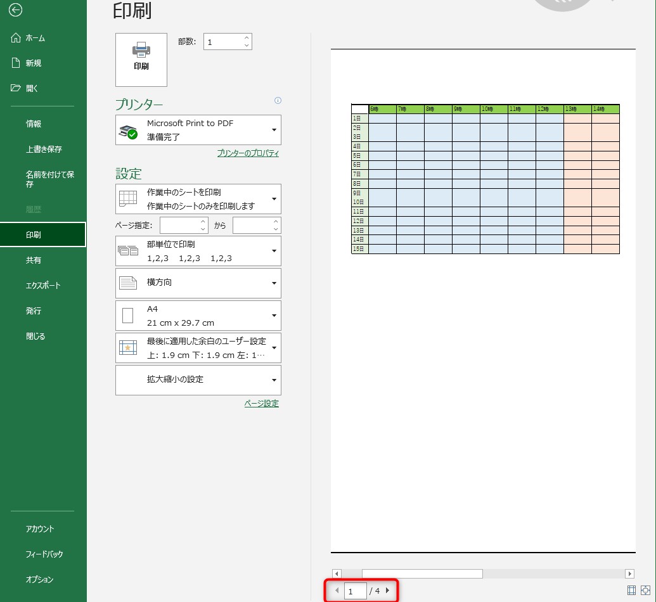Click the ページ設定 link
The height and width of the screenshot is (602, 656).
(x=262, y=403)
